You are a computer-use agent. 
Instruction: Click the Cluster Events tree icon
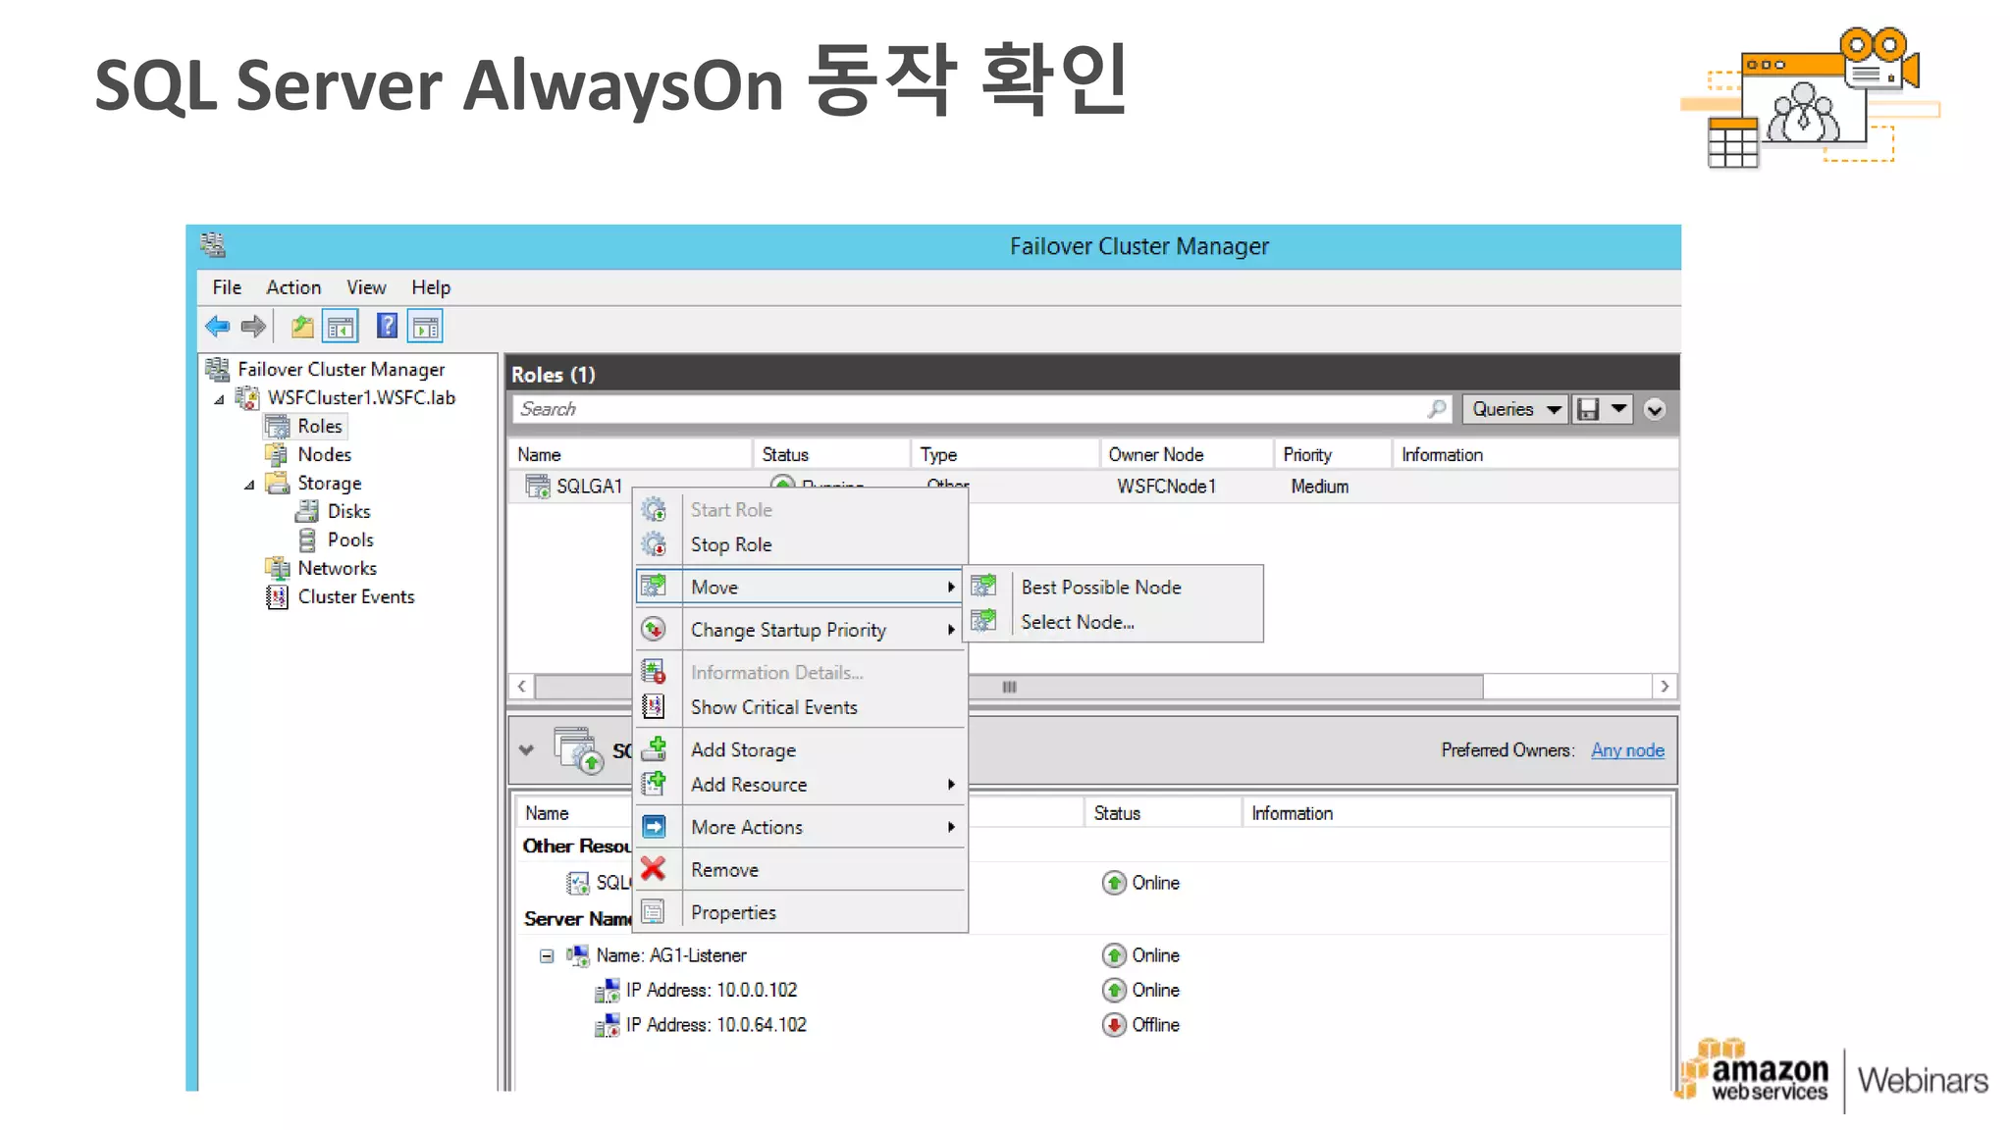(x=278, y=596)
